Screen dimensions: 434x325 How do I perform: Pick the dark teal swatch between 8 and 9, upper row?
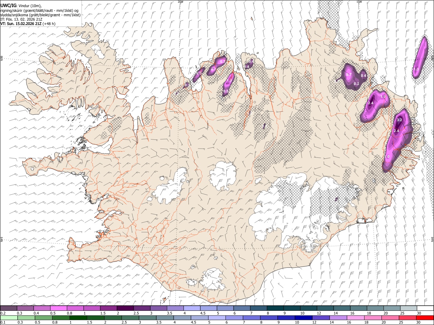(275, 308)
